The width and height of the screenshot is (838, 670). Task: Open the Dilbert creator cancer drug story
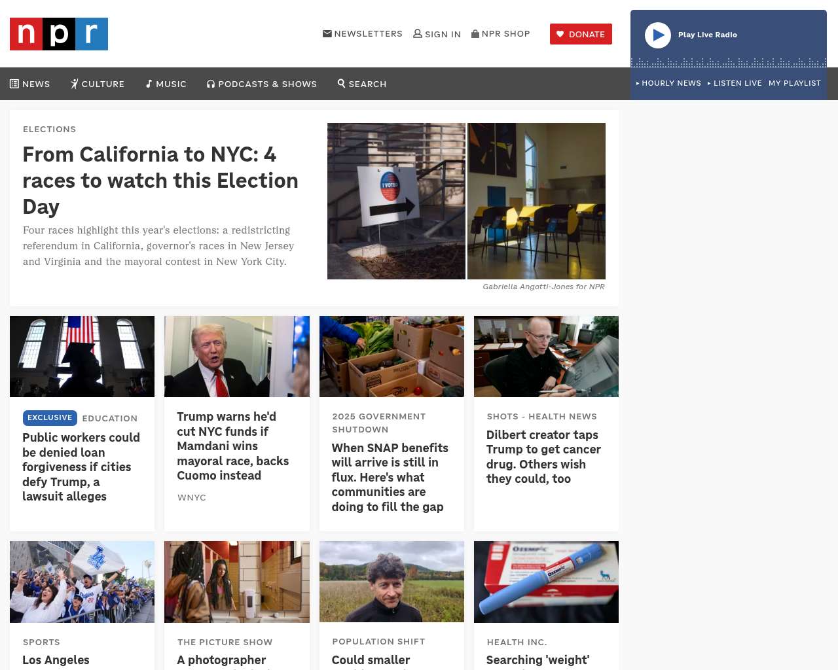click(543, 457)
